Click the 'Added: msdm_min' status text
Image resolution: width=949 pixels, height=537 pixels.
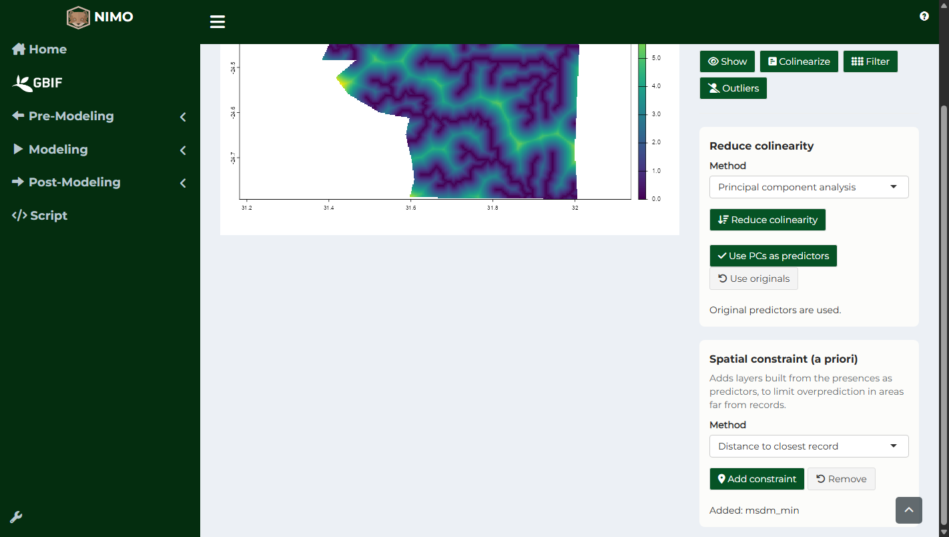pos(754,510)
